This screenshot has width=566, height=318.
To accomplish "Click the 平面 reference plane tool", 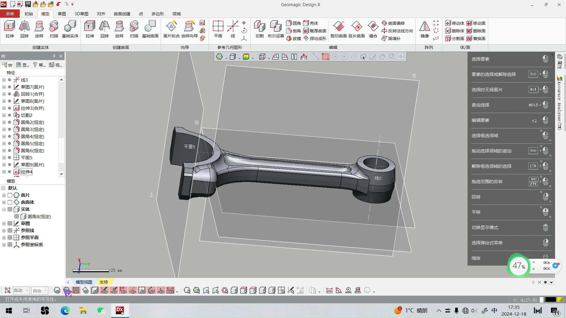I will click(218, 29).
